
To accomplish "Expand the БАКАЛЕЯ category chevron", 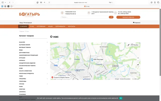I will pos(47,42).
